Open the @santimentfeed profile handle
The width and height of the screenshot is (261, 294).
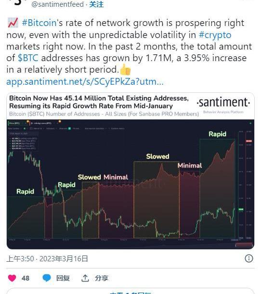pos(58,4)
